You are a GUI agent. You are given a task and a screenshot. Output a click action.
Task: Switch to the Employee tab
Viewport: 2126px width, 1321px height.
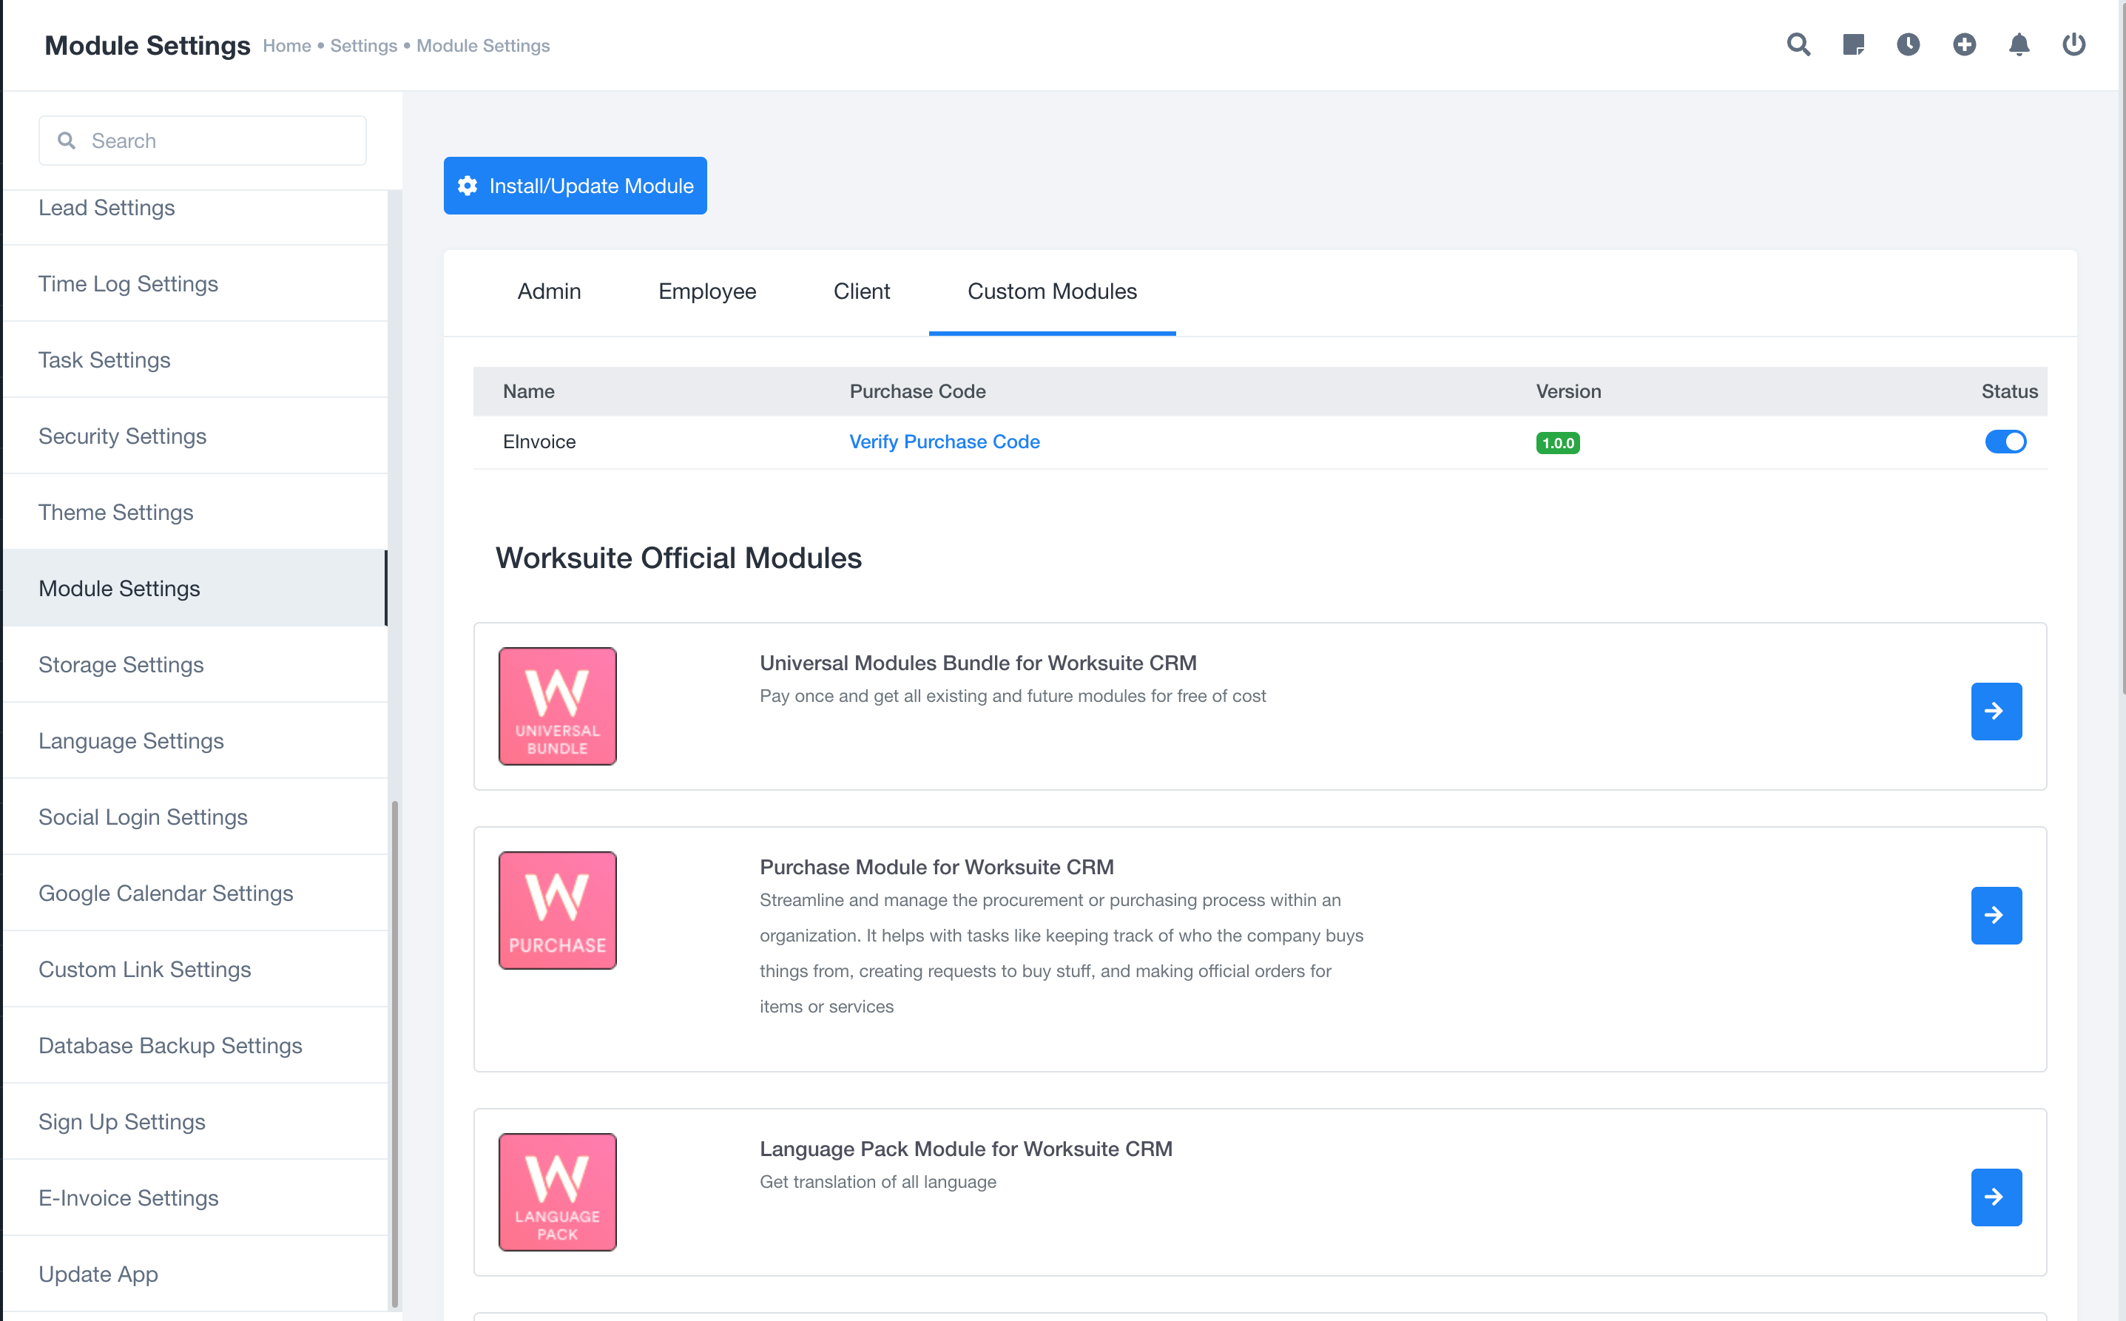(707, 292)
